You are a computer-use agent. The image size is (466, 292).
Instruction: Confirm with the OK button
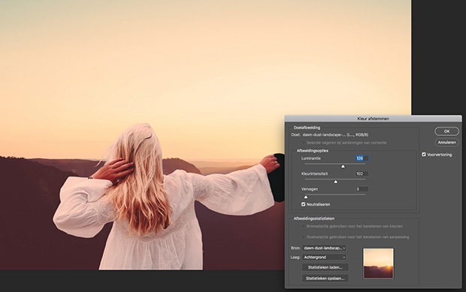click(446, 131)
